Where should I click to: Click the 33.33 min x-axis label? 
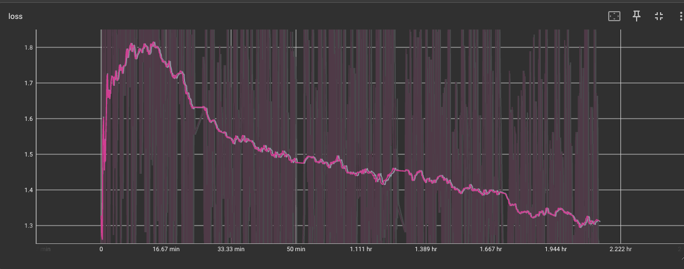(231, 250)
